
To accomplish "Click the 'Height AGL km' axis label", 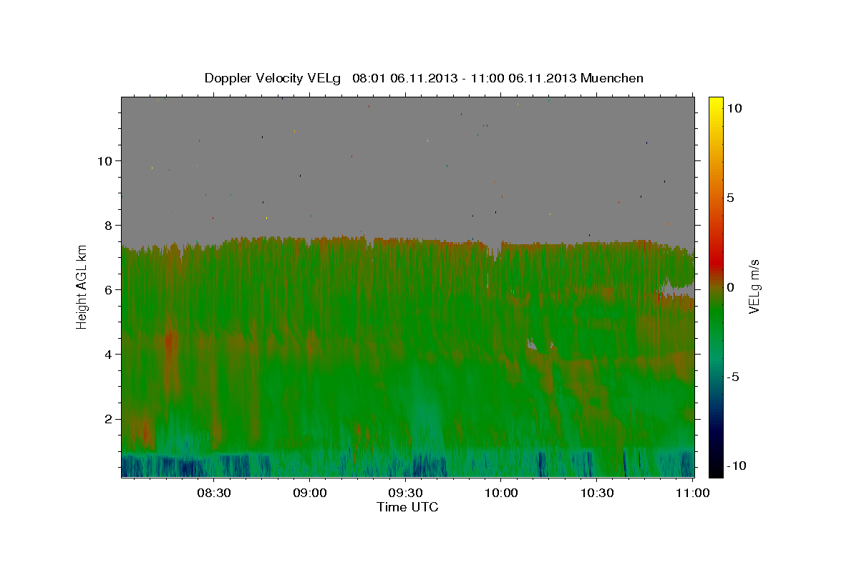I will 82,286.
